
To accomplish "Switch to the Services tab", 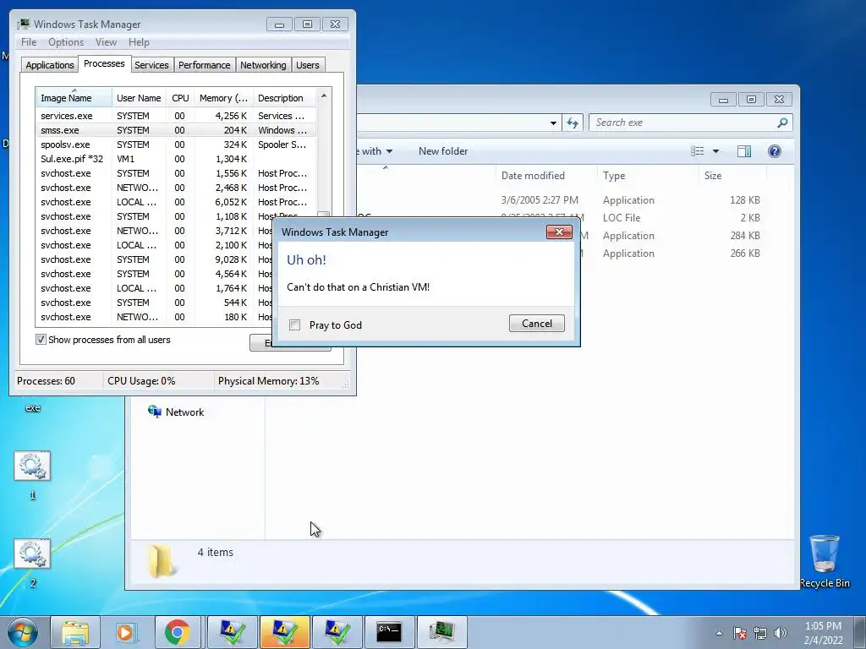I will click(151, 65).
